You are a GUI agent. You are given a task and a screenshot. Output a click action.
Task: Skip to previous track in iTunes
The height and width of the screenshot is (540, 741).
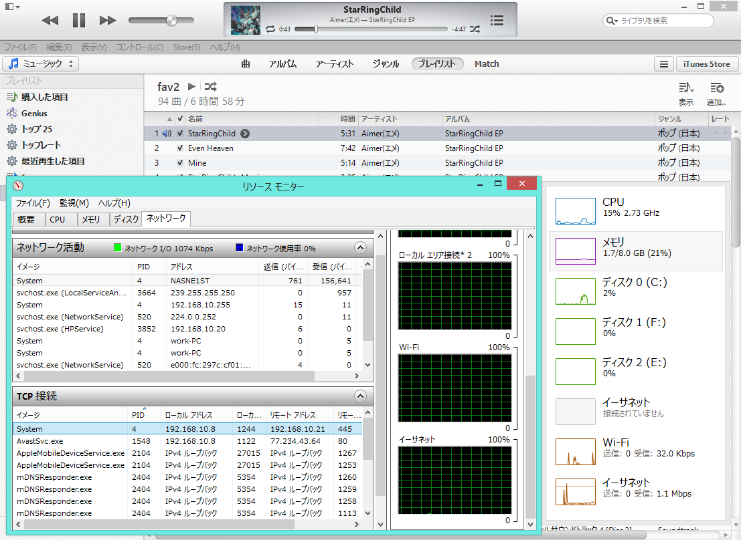[x=50, y=20]
